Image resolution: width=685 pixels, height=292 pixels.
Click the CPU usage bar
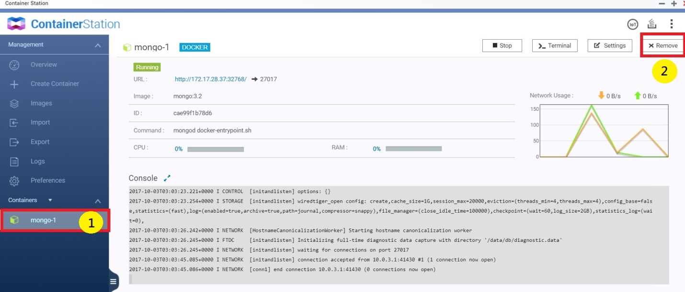coord(216,149)
